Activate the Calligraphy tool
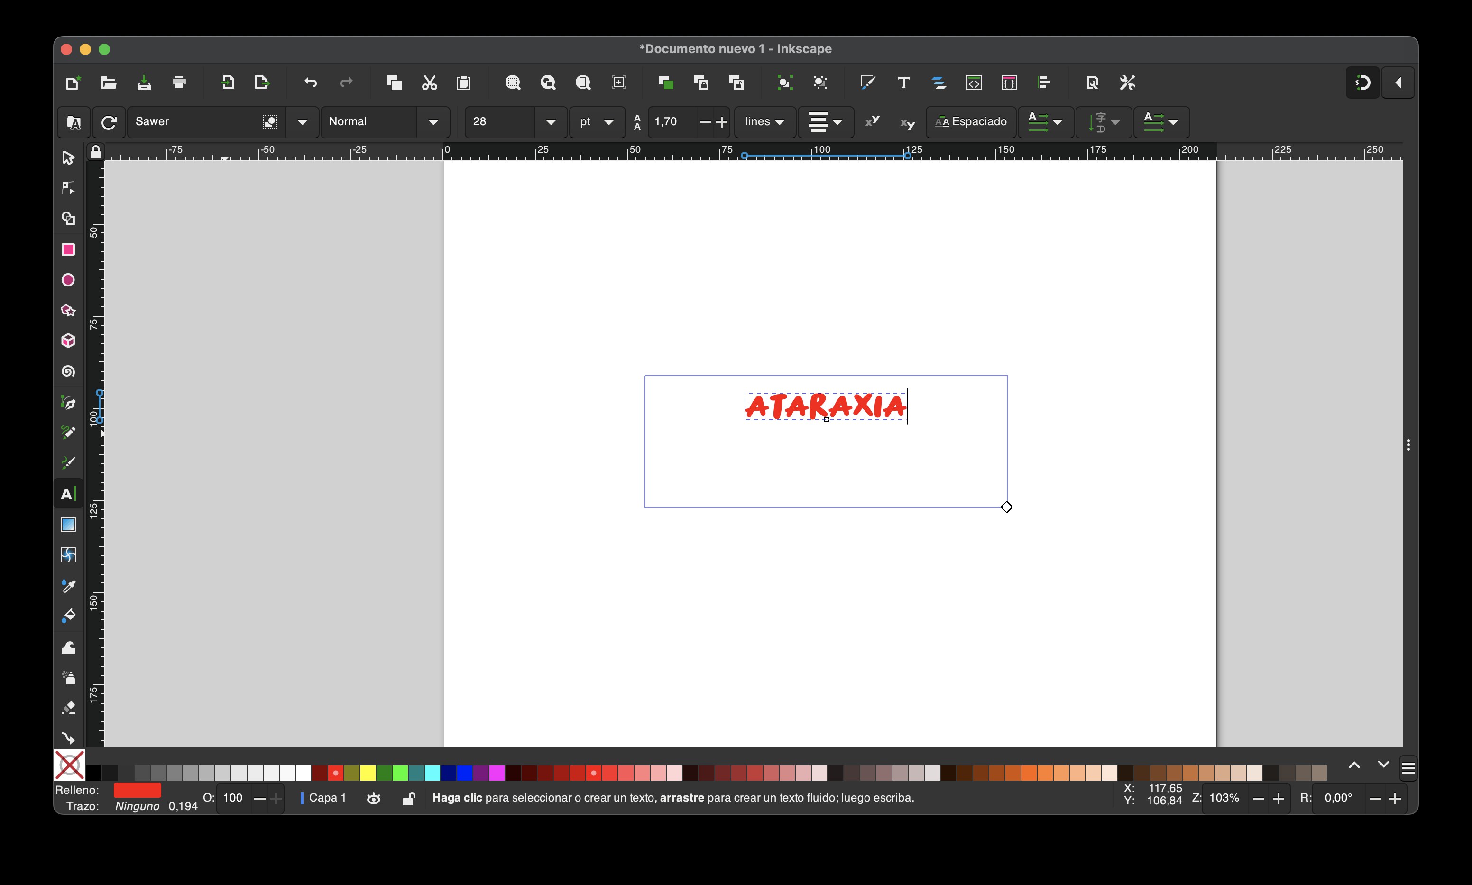 [68, 463]
